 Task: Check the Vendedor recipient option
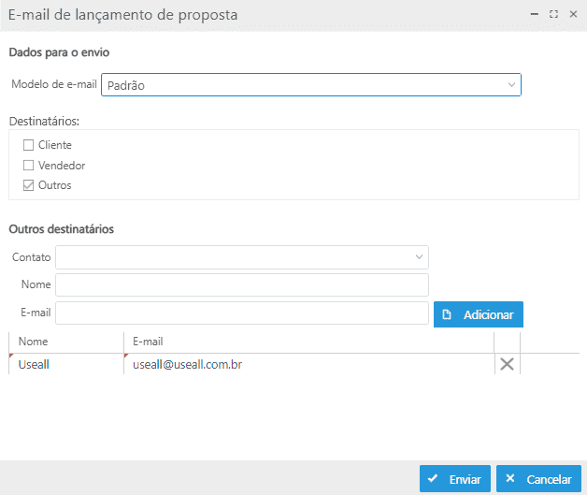pyautogui.click(x=29, y=166)
